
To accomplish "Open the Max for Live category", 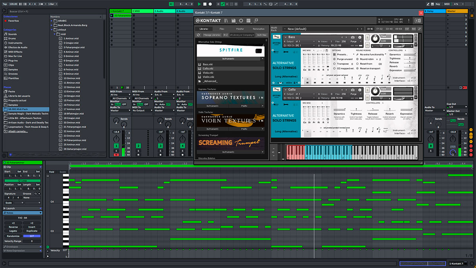I will 15,56.
